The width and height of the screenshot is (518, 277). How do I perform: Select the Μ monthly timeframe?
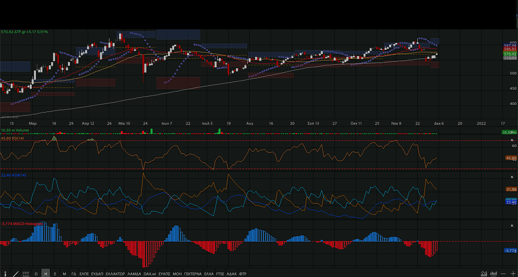[64, 273]
